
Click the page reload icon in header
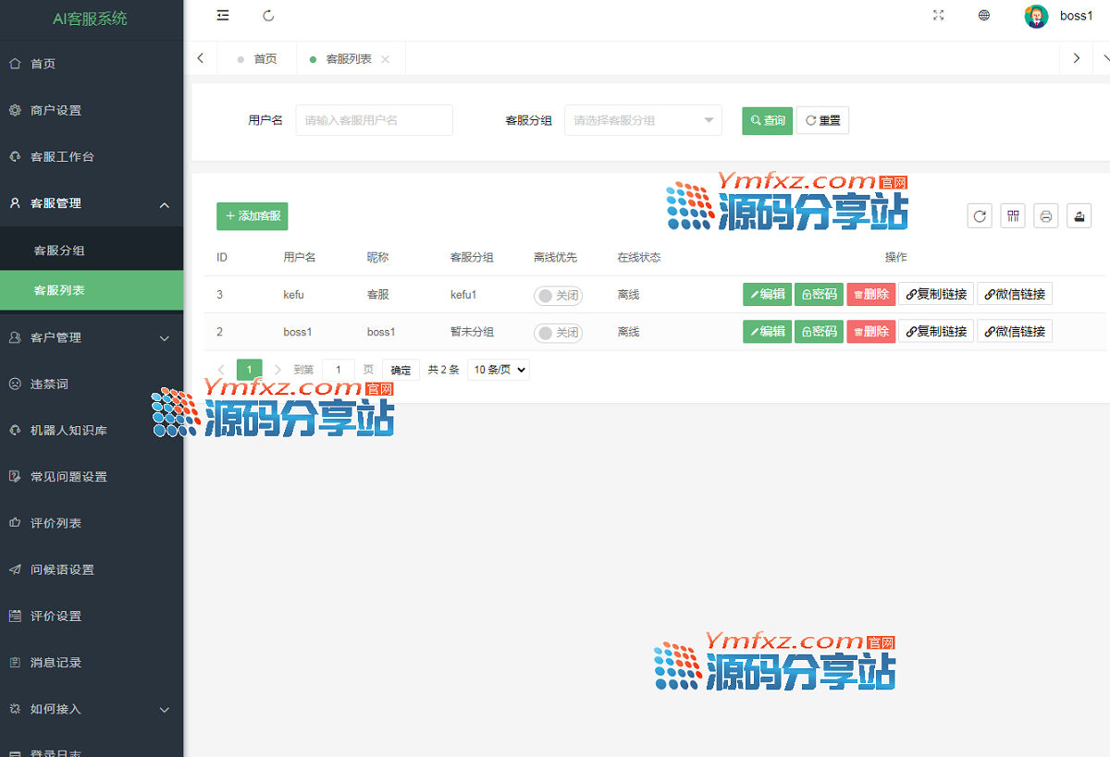268,16
